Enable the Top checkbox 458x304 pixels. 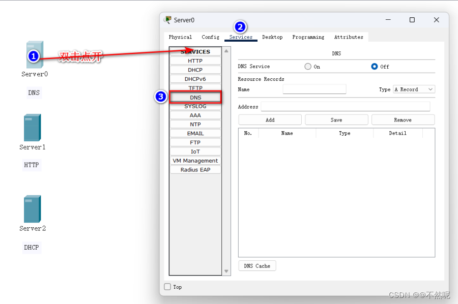click(x=167, y=287)
